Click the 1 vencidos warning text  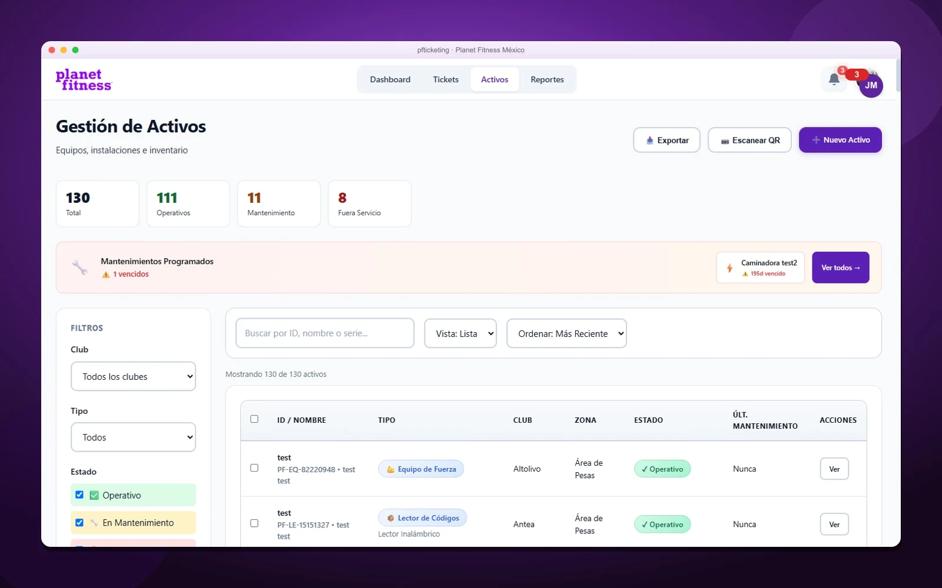131,274
